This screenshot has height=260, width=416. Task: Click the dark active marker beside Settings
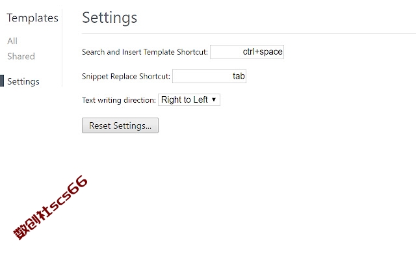(x=2, y=81)
